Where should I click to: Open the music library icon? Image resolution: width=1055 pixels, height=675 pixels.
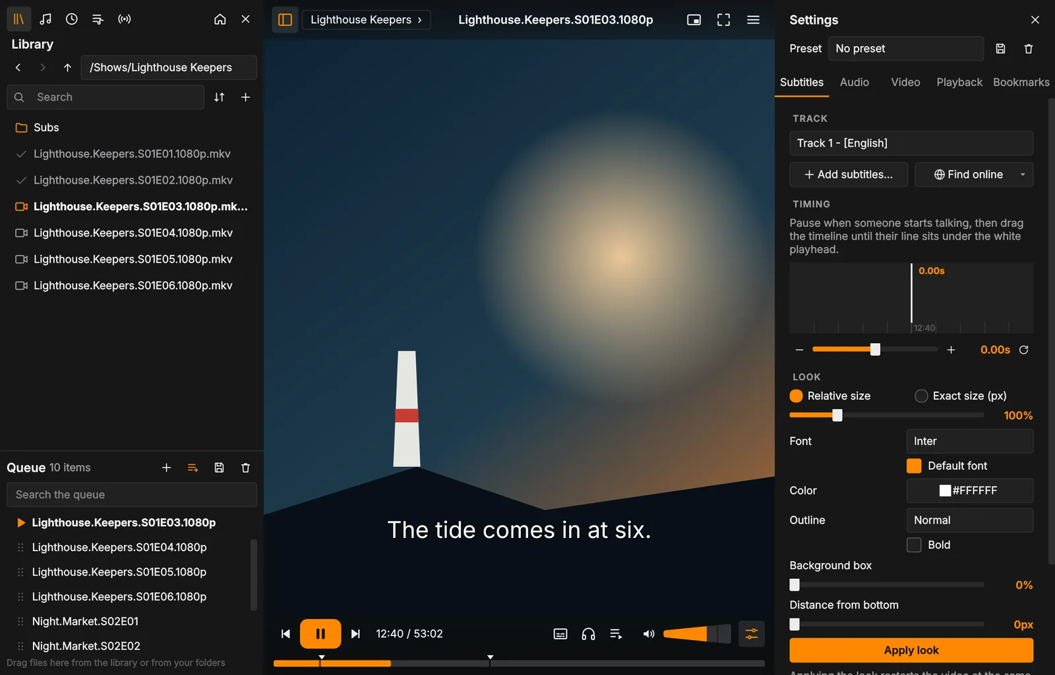pyautogui.click(x=45, y=19)
